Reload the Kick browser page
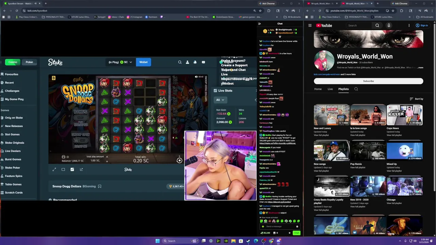Viewport: 436px width, 245px height. click(x=17, y=11)
